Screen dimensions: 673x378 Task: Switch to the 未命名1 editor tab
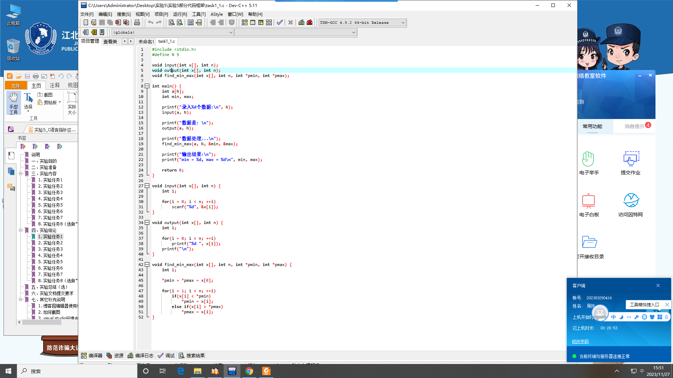[146, 41]
